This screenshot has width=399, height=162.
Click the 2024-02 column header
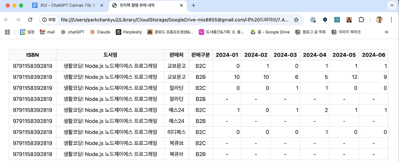[256, 55]
